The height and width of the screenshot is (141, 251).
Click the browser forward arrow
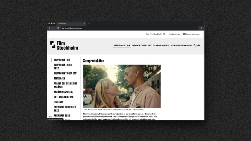(54, 28)
